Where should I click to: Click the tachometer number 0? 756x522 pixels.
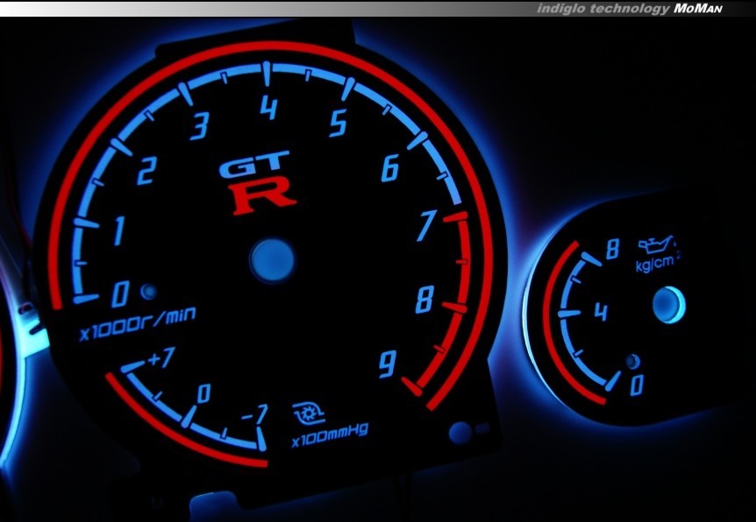(120, 294)
